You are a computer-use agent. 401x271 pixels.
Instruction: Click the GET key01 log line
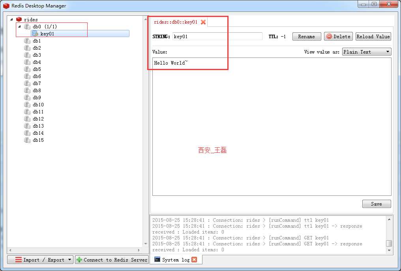240,238
